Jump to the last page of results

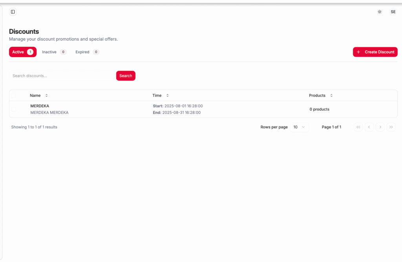tap(391, 127)
